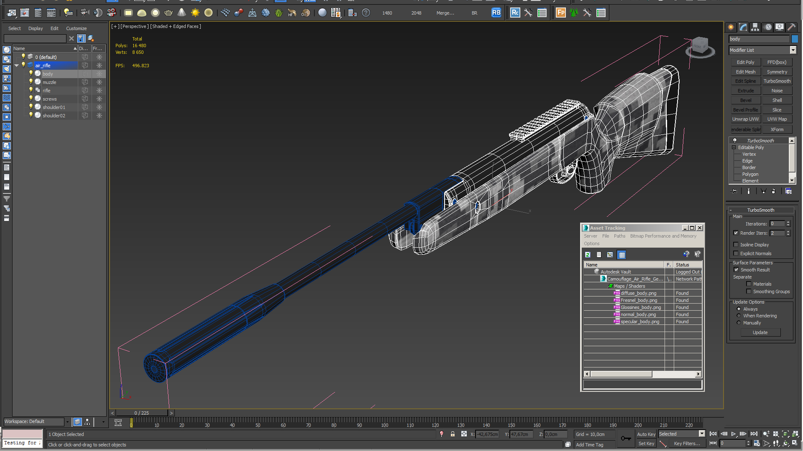The image size is (803, 451).
Task: Click the RB toolbar button
Action: (x=496, y=13)
